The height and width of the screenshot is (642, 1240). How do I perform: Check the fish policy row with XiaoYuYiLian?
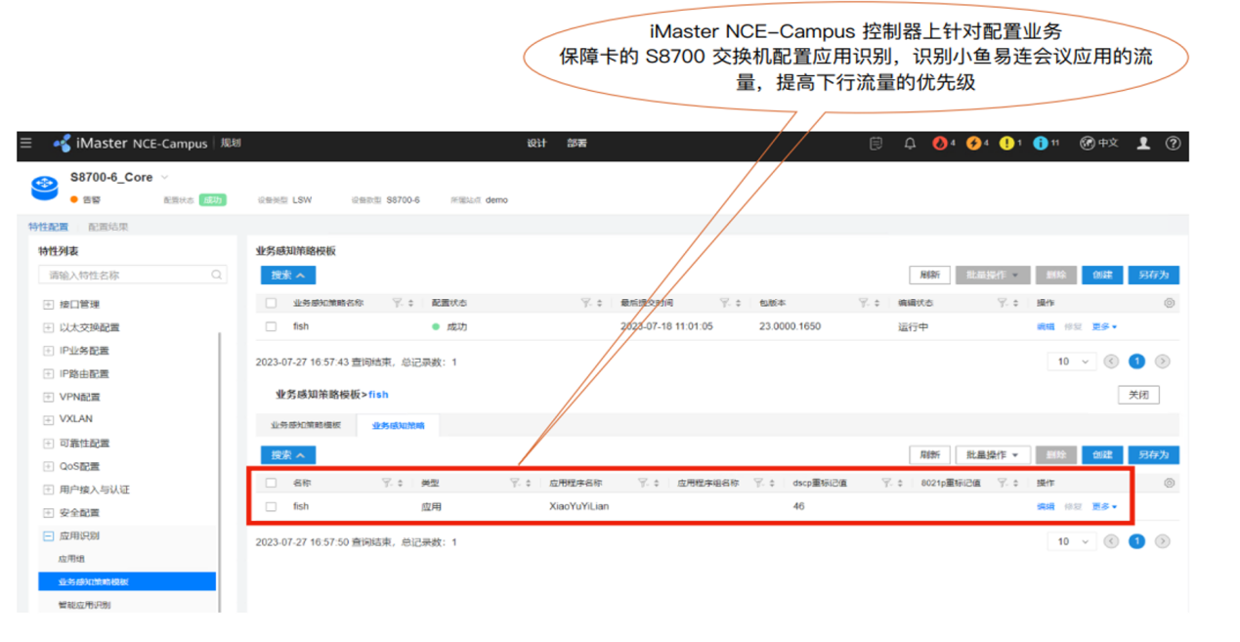click(271, 506)
